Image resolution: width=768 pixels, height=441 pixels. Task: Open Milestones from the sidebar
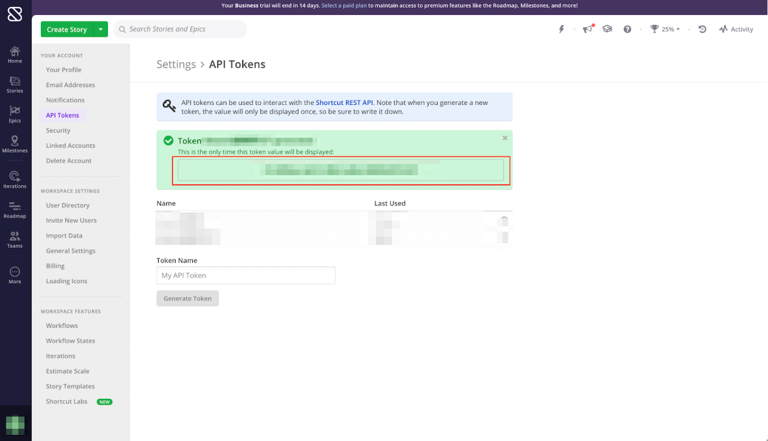[x=15, y=144]
